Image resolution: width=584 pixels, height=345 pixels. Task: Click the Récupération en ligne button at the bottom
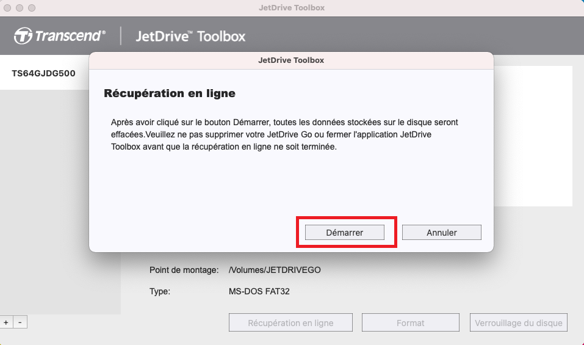pos(290,322)
